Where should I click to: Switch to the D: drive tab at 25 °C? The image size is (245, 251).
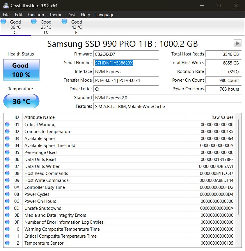click(x=46, y=27)
